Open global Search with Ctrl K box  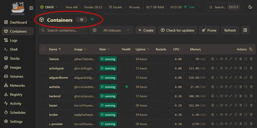click(224, 7)
